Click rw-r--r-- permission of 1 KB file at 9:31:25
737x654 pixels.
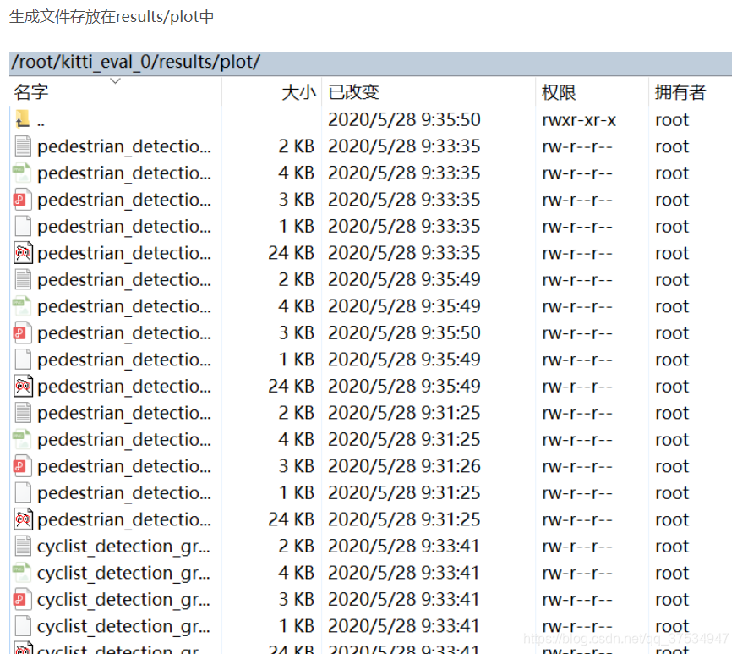click(577, 493)
